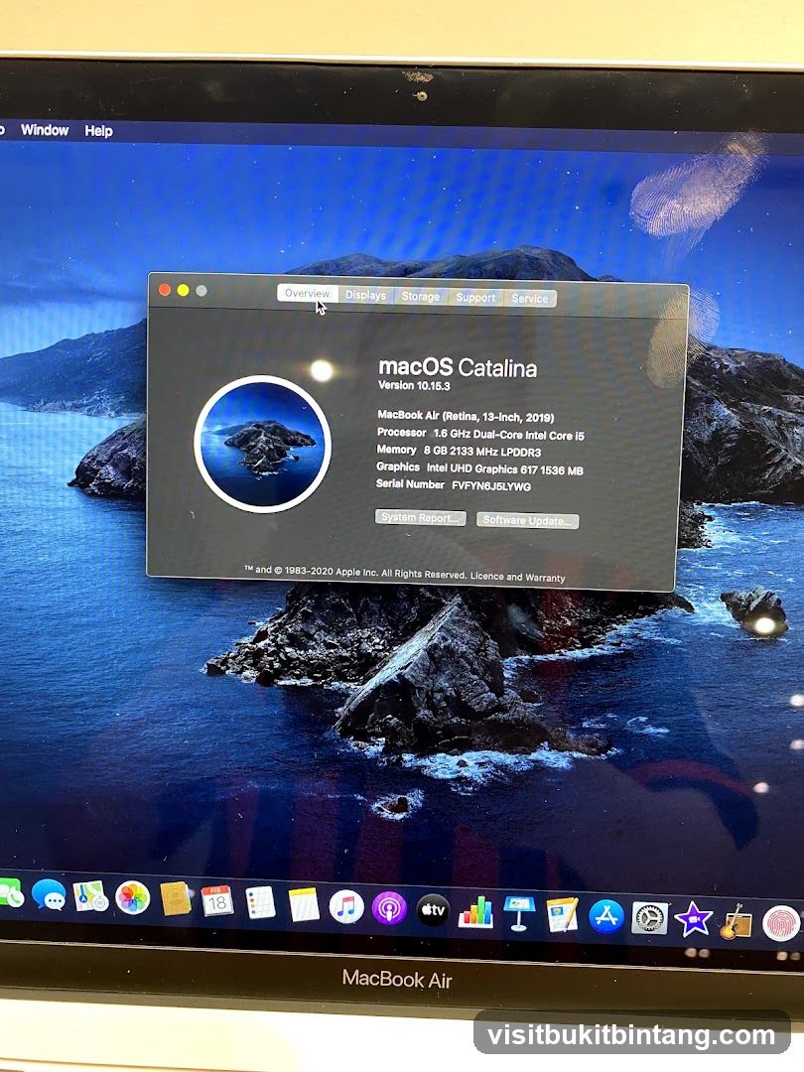
Task: Click the Version 10.15.3 text
Action: point(414,385)
